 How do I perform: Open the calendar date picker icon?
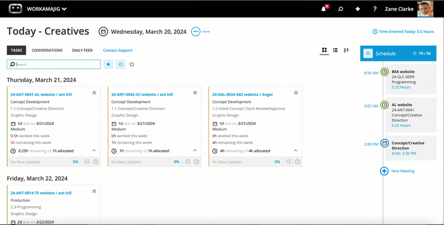point(103,31)
